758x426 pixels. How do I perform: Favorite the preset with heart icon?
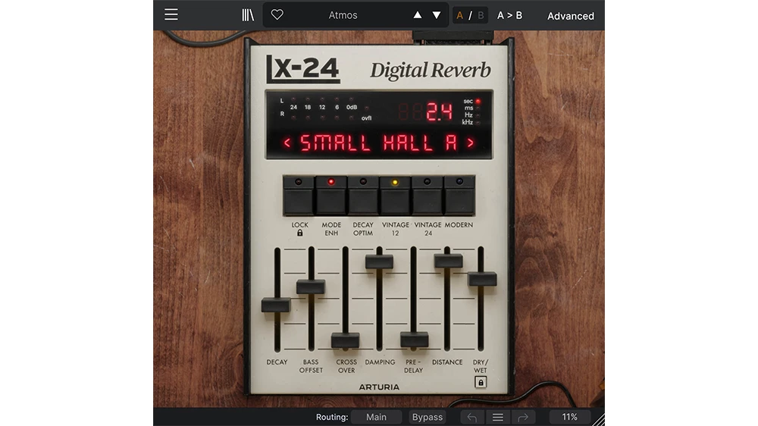point(277,15)
